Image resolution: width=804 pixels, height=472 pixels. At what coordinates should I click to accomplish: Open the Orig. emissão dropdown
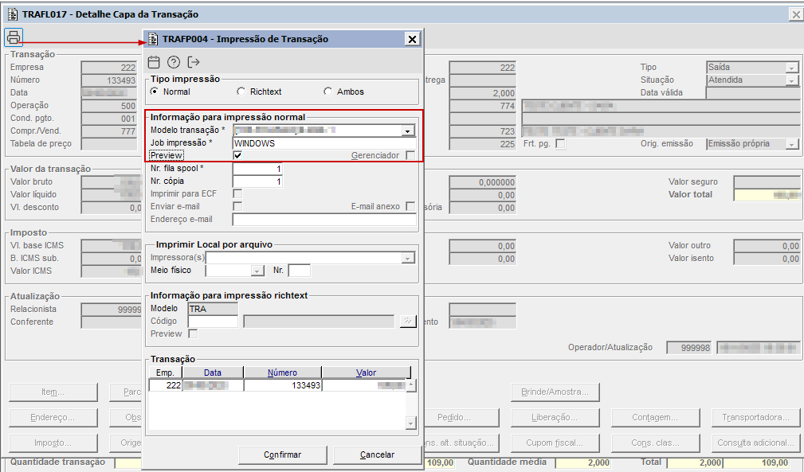click(x=792, y=144)
